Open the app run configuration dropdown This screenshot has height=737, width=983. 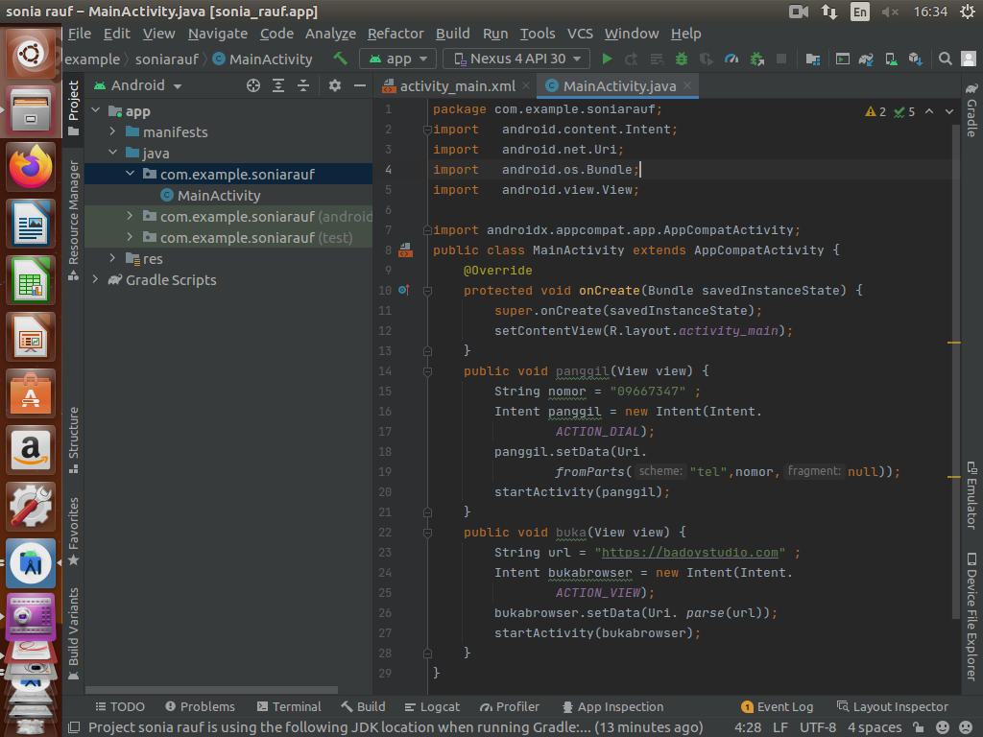[x=398, y=59]
